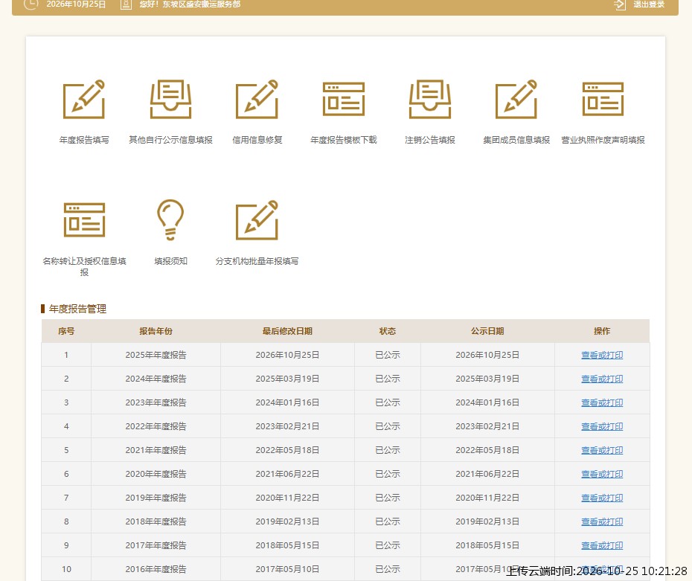Open the 年度报告填写 icon
The height and width of the screenshot is (581, 692).
[x=84, y=99]
